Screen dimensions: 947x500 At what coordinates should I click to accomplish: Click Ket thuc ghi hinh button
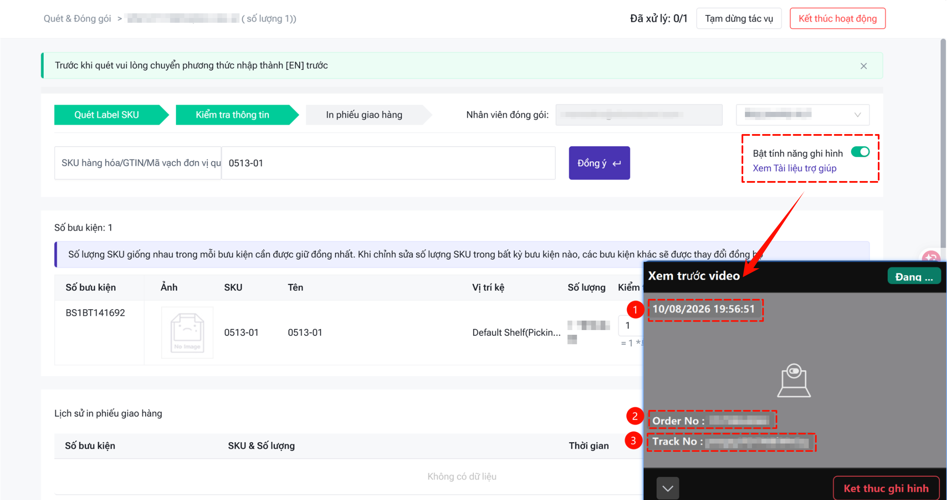pos(886,488)
